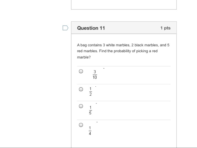Click the 1/2 fraction text
197x148 pixels.
click(x=90, y=92)
